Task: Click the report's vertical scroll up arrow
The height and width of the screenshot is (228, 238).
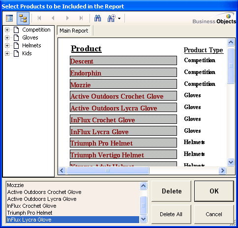Action: tap(231, 42)
